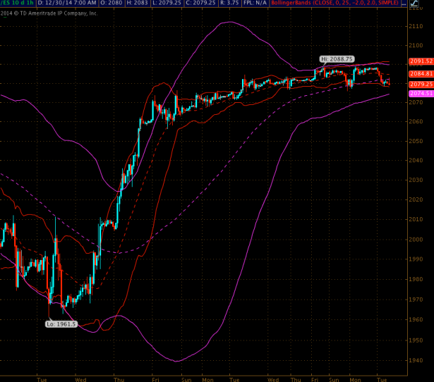Click the range R: 3.75 readout
The height and width of the screenshot is (382, 434).
(233, 4)
